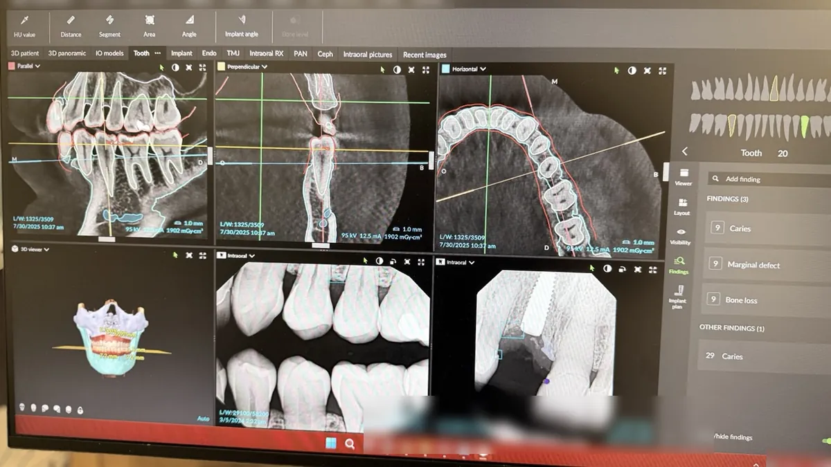Switch to the Ceph tab

point(325,54)
